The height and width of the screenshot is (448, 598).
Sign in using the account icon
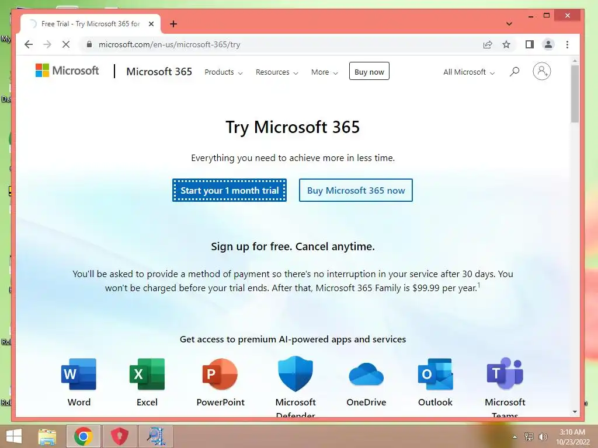(x=541, y=71)
